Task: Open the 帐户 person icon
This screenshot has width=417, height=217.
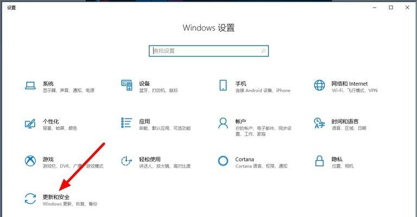Action: 223,123
